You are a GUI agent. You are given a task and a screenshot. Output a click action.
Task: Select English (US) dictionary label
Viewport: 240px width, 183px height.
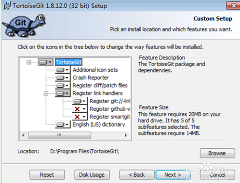click(99, 125)
